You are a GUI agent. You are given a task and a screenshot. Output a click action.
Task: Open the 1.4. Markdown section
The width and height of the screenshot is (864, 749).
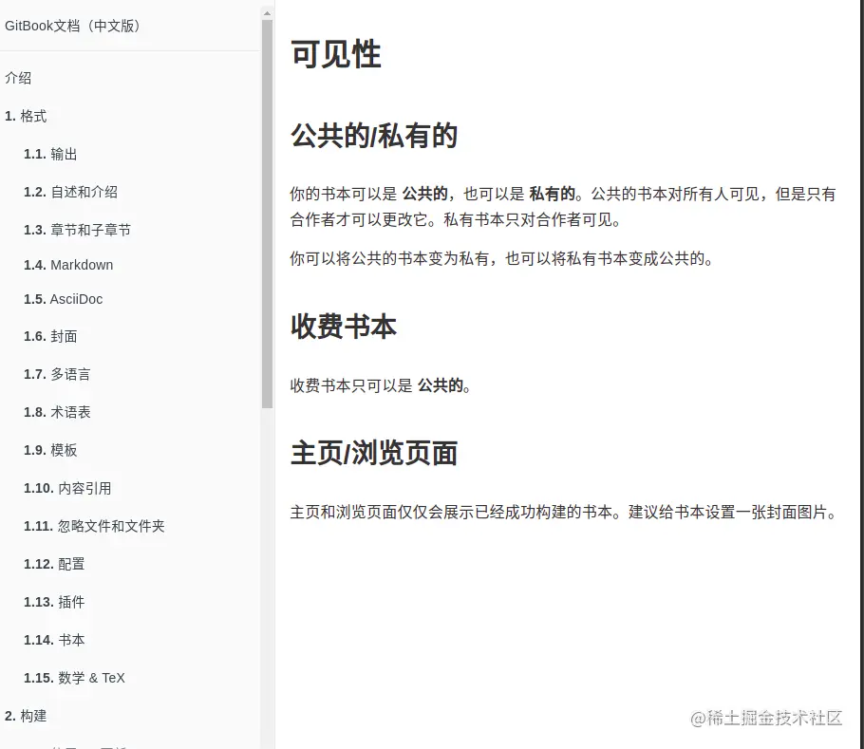coord(68,265)
